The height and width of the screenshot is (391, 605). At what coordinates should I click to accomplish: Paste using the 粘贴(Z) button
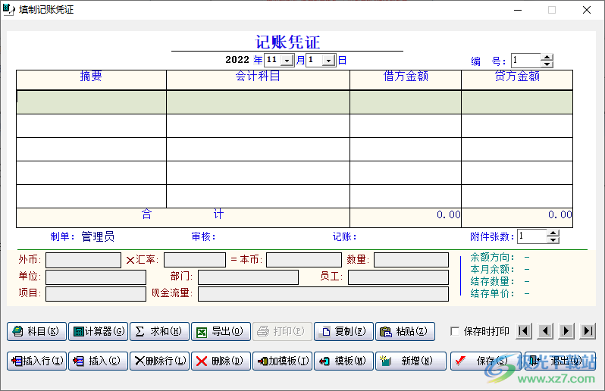[405, 331]
